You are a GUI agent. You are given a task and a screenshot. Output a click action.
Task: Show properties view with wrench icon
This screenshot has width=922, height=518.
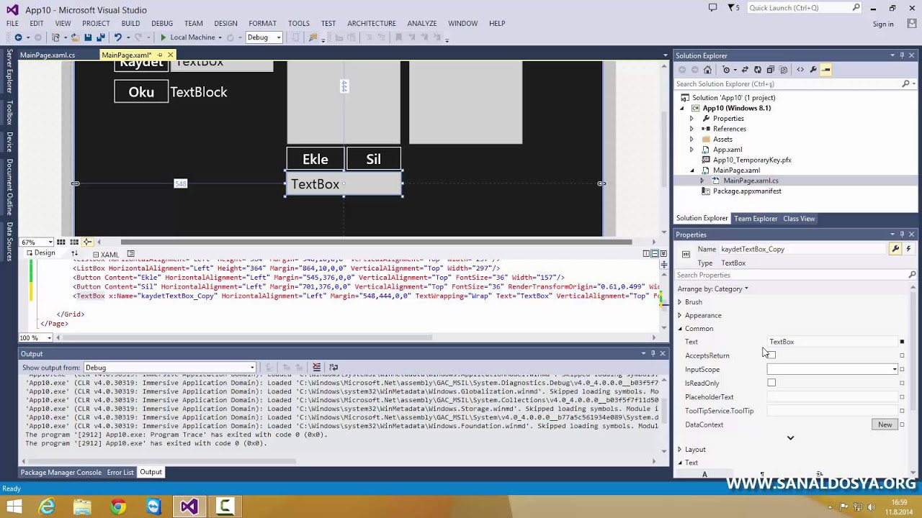tap(895, 249)
